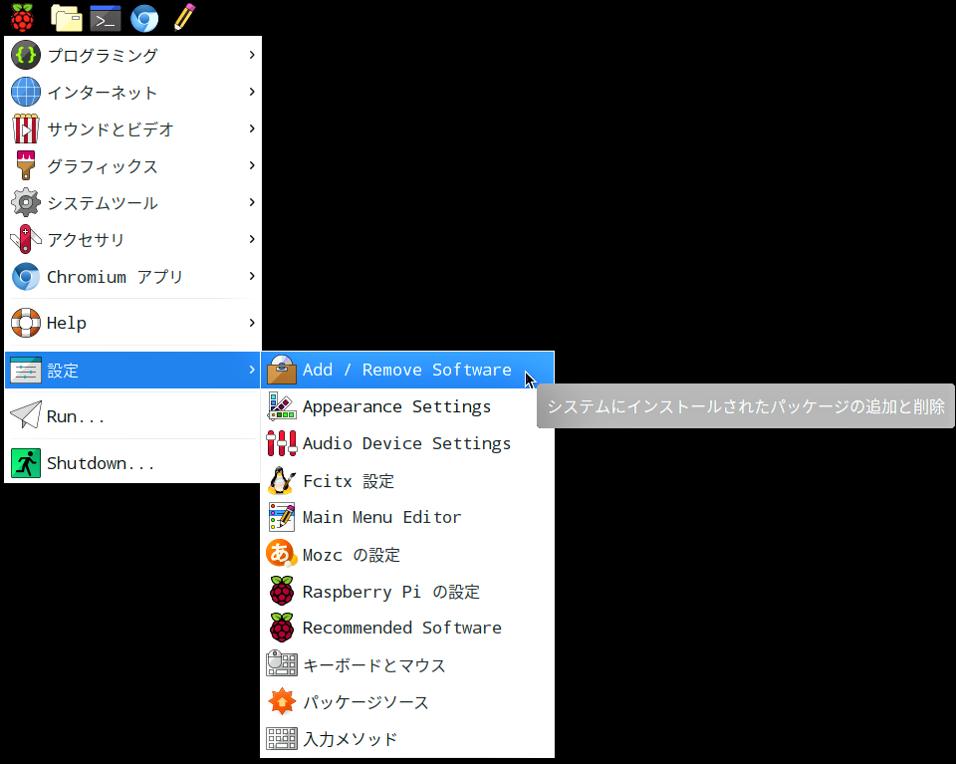956x764 pixels.
Task: Click the Shutdown running man icon
Action: click(26, 463)
